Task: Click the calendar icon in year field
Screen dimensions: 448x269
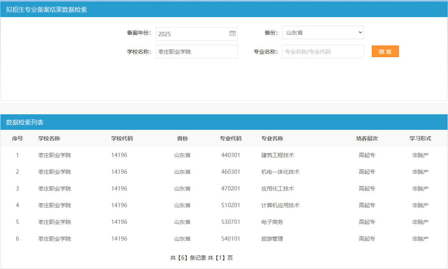Action: [233, 34]
